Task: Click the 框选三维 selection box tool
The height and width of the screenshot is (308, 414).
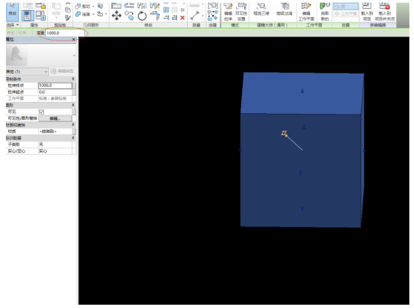Action: (261, 9)
